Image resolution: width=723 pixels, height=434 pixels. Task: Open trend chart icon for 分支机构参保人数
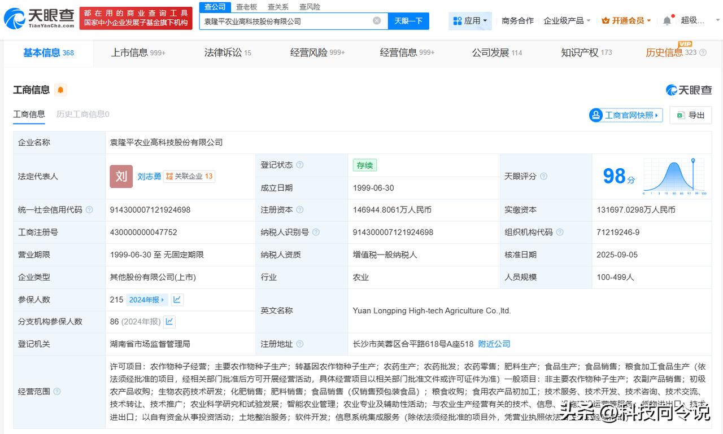coord(169,322)
